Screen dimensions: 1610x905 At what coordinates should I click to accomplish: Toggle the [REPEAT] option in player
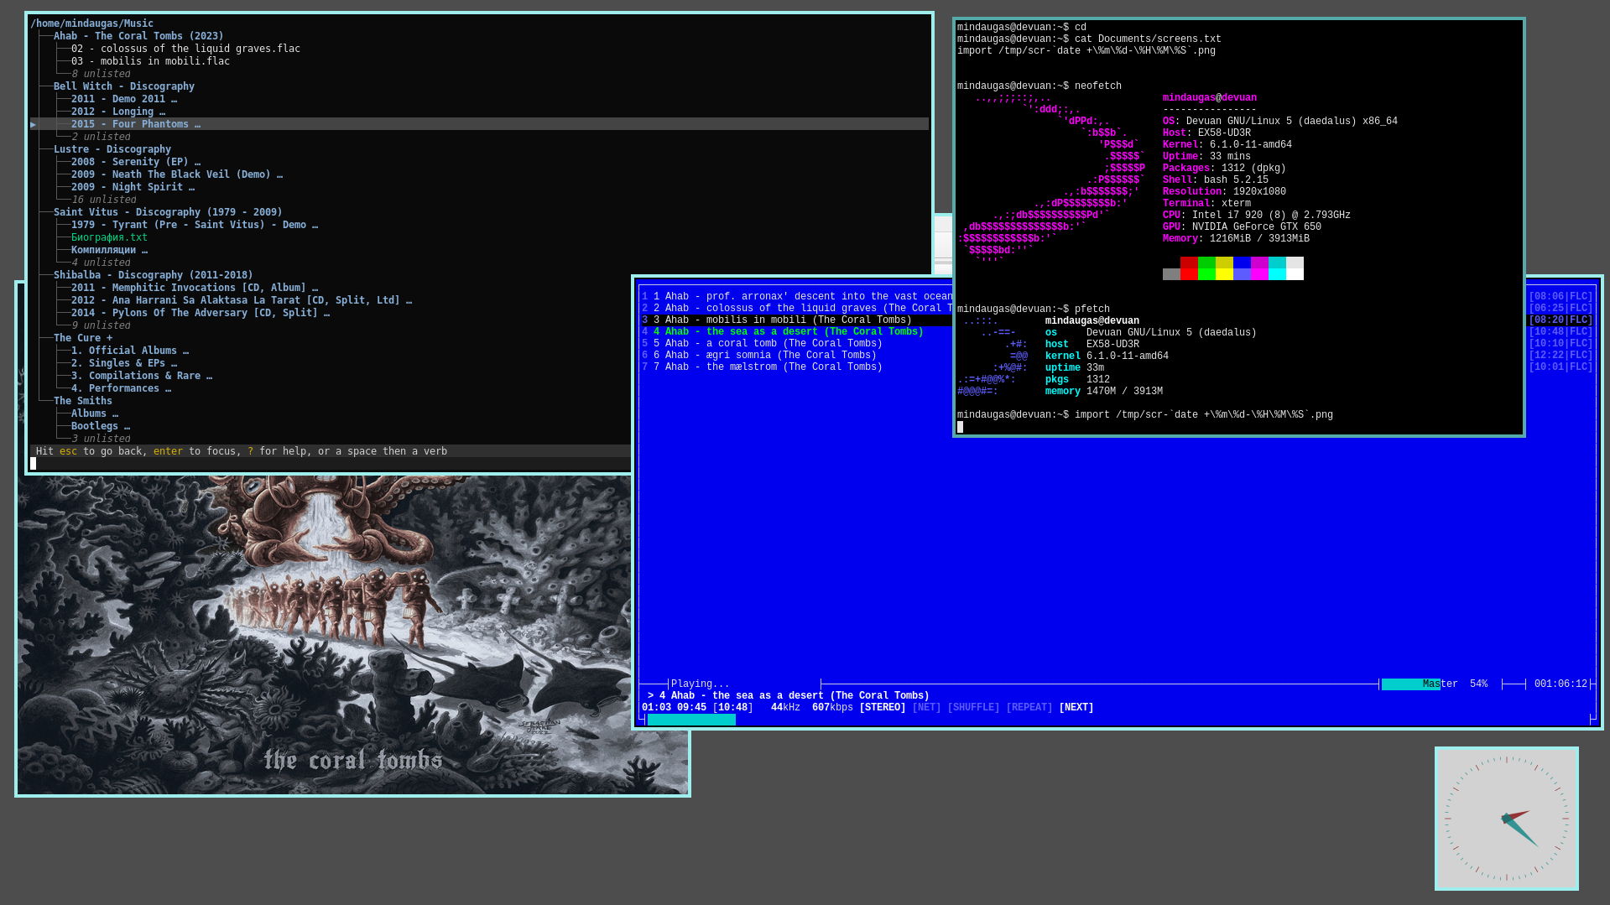[1029, 708]
